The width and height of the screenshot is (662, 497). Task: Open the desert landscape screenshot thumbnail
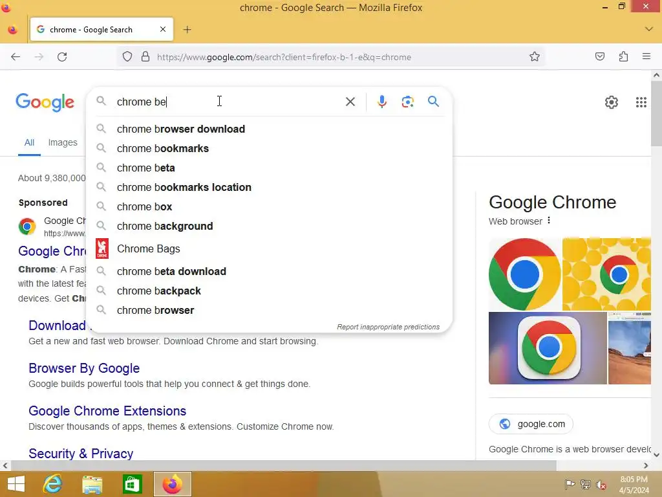(x=630, y=348)
